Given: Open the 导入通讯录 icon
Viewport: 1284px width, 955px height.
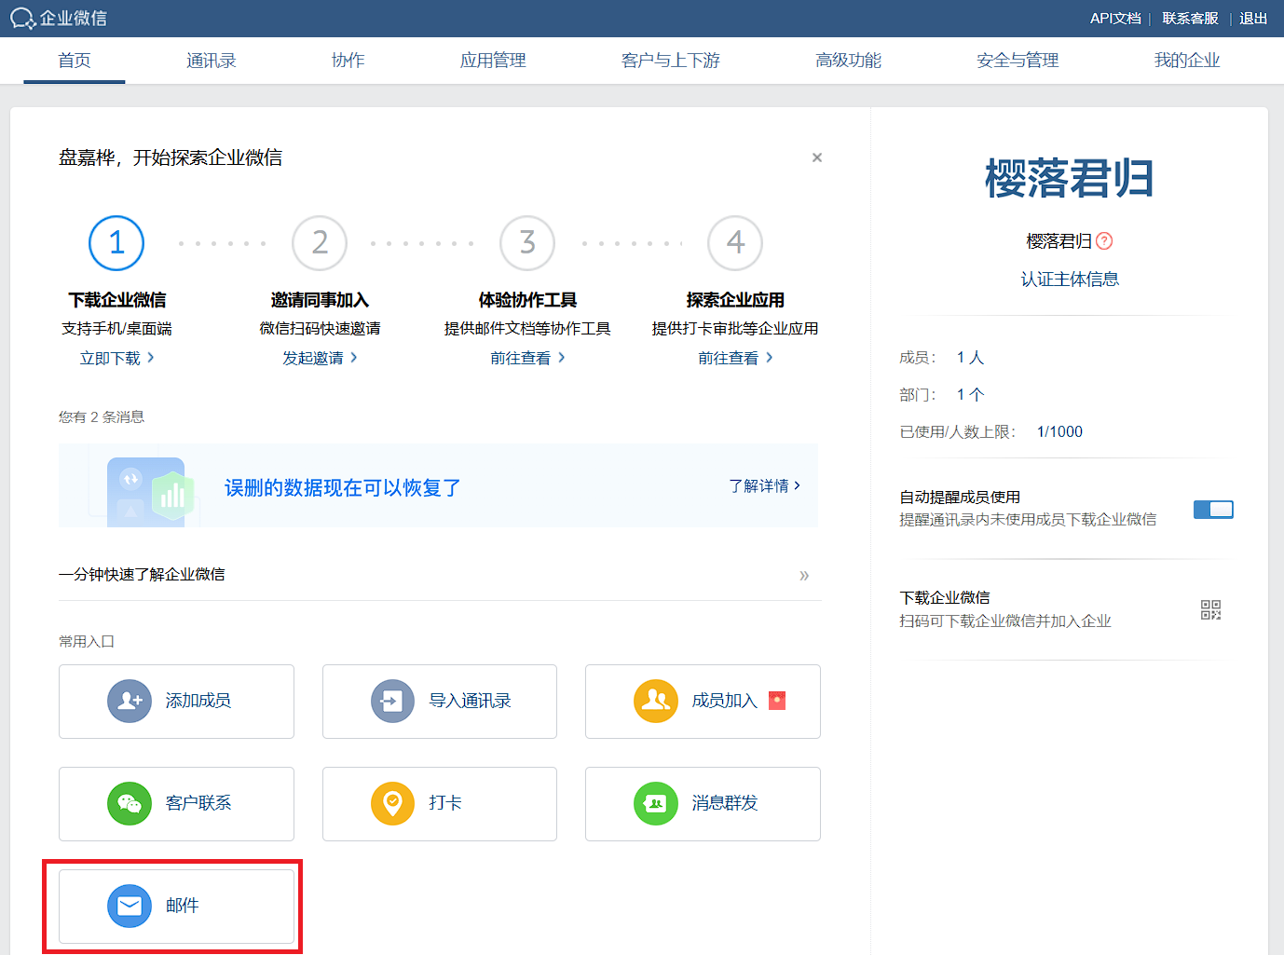Looking at the screenshot, I should [392, 701].
